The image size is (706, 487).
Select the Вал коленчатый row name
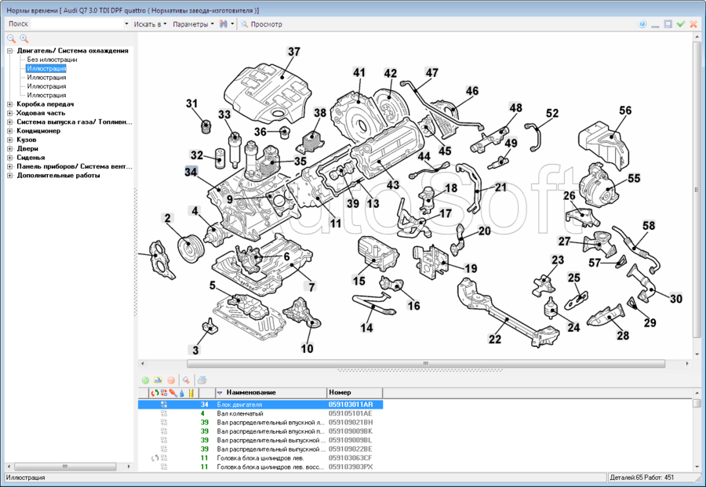point(240,413)
